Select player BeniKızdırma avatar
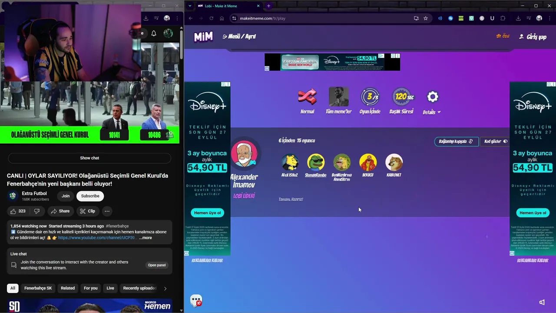Viewport: 556px width, 313px height. coord(342,162)
